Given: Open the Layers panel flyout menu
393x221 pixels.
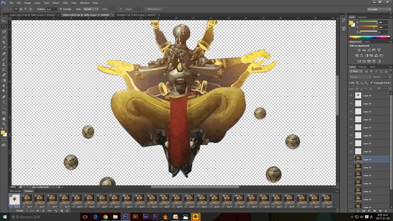Looking at the screenshot, I should [390, 67].
